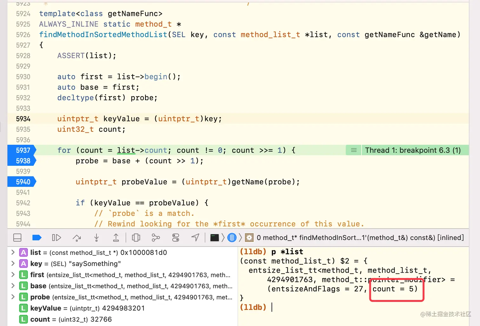Click the A argument icon beside 'key'
The width and height of the screenshot is (480, 326).
(x=23, y=263)
